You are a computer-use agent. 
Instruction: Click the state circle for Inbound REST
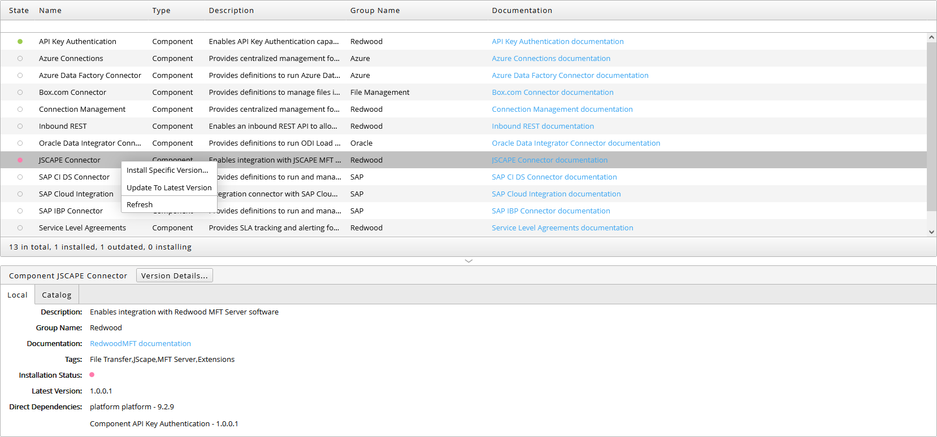pos(20,126)
